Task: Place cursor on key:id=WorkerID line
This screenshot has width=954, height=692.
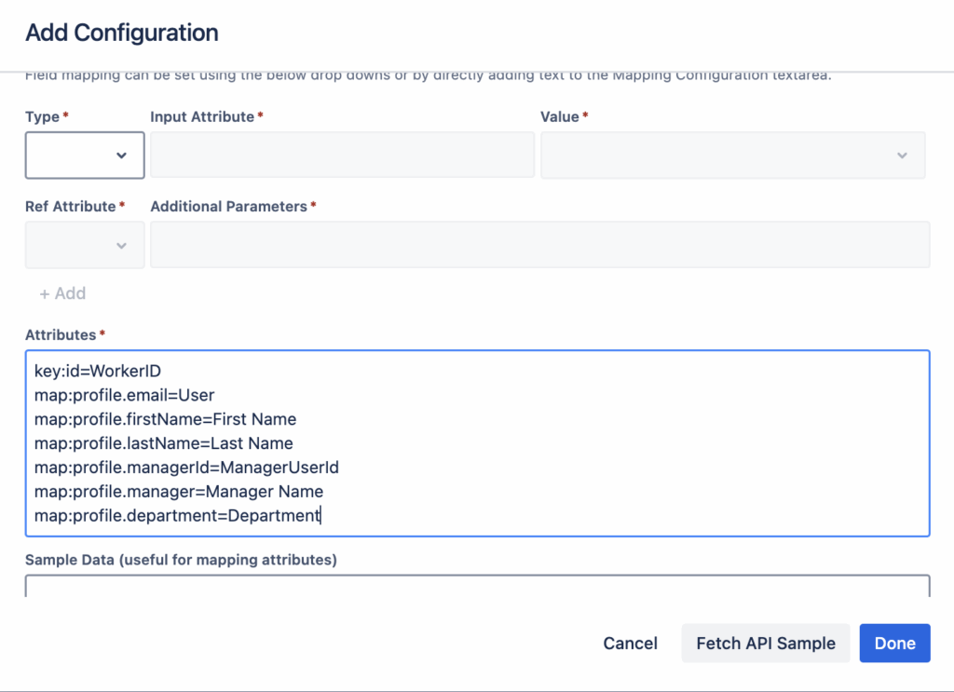Action: point(98,371)
